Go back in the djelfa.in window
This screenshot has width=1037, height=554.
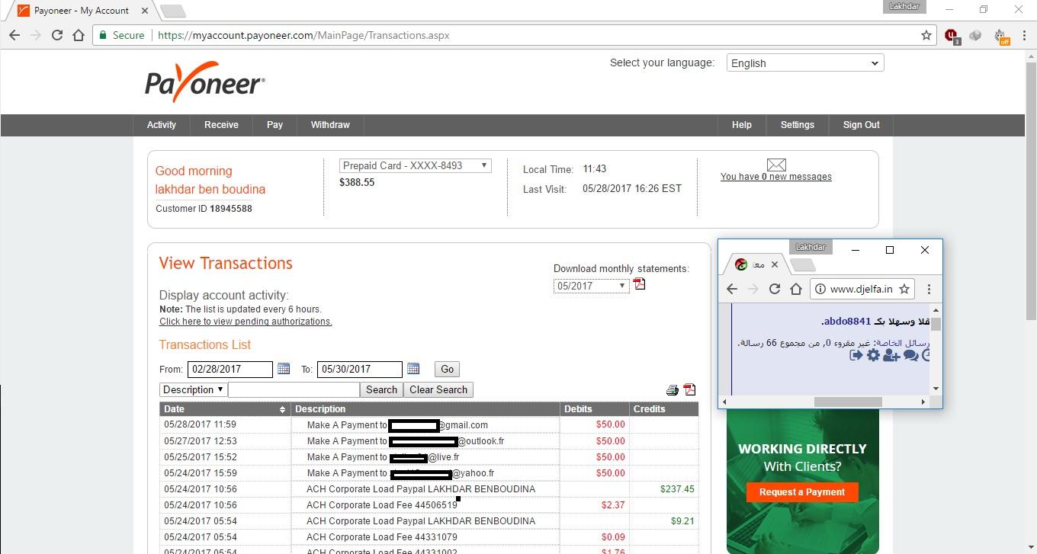pos(732,289)
